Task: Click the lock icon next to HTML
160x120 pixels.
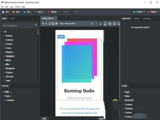Action: [11, 92]
